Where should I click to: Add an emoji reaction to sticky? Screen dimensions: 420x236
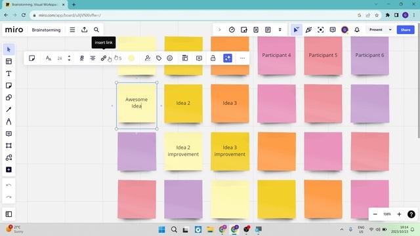(170, 58)
